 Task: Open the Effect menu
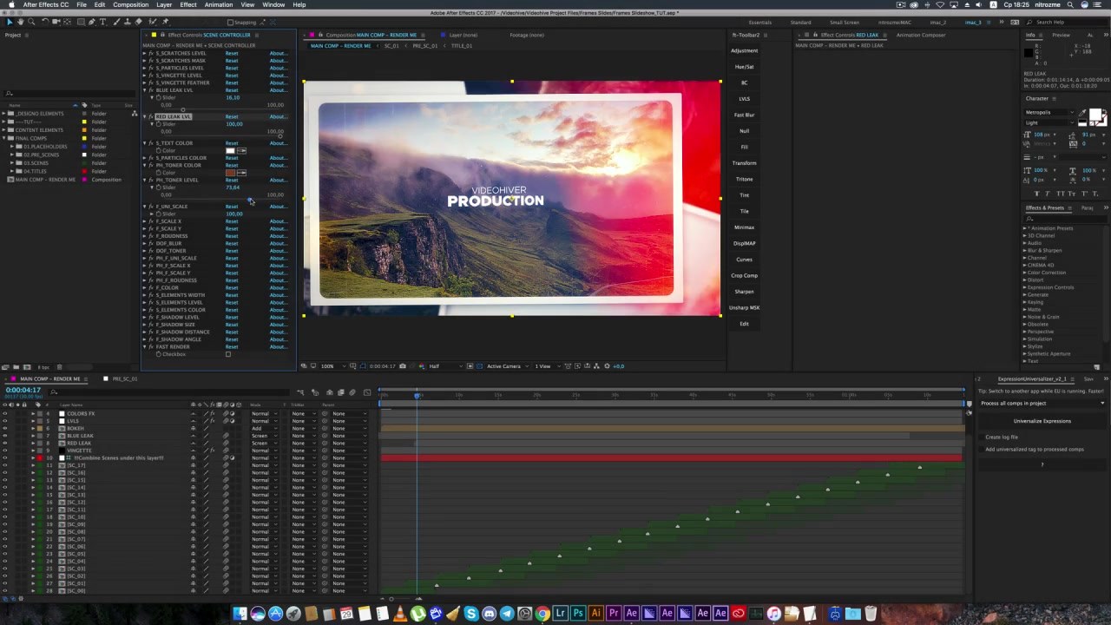point(188,4)
